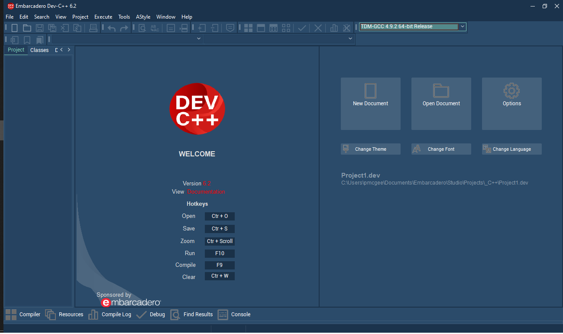The height and width of the screenshot is (334, 563).
Task: Click the Run window toolbar icon
Action: click(261, 28)
